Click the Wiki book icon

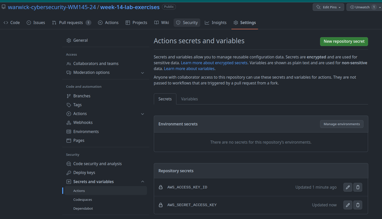[157, 23]
